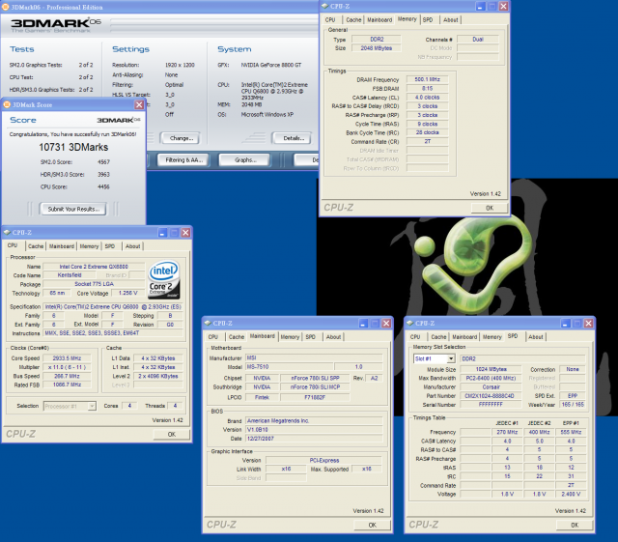Close the CPU-Z Mainboard window
The width and height of the screenshot is (618, 542).
pyautogui.click(x=386, y=324)
